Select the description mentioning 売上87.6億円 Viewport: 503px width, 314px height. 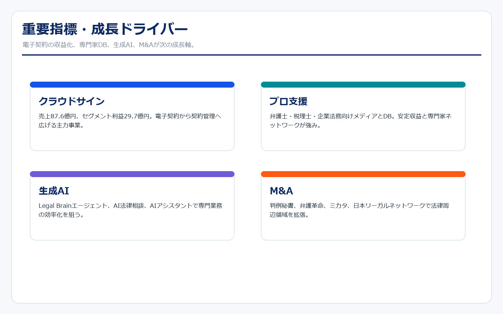coord(130,121)
